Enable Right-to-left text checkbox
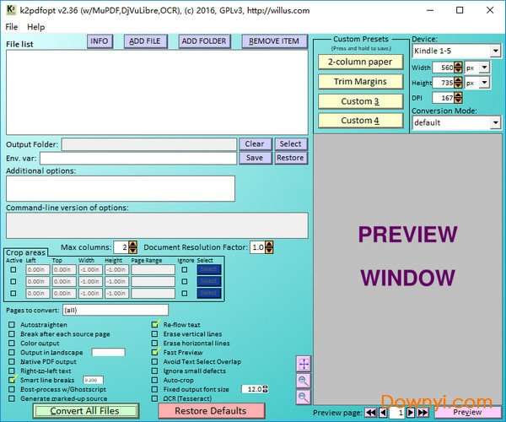This screenshot has height=422, width=506. [x=12, y=371]
